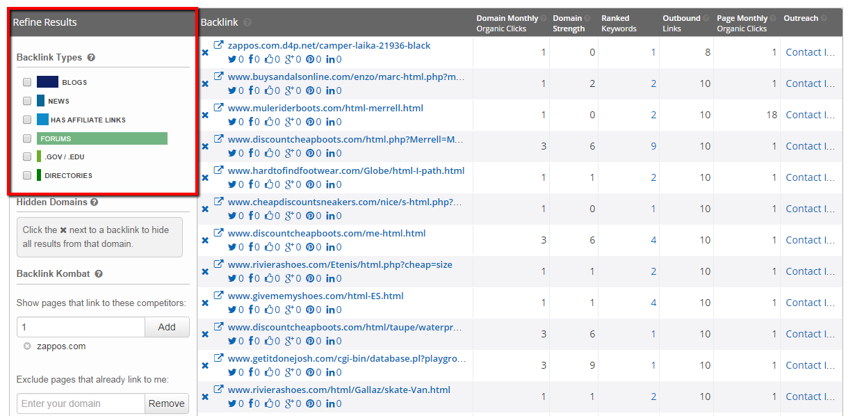Enable the BLOGS backlink type filter
Viewport: 855px width, 416px height.
26,81
